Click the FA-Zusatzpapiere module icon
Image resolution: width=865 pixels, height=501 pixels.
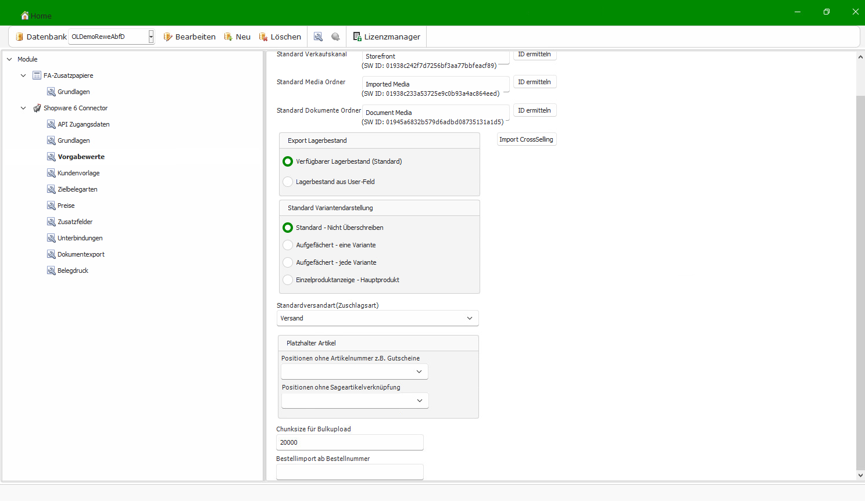37,75
